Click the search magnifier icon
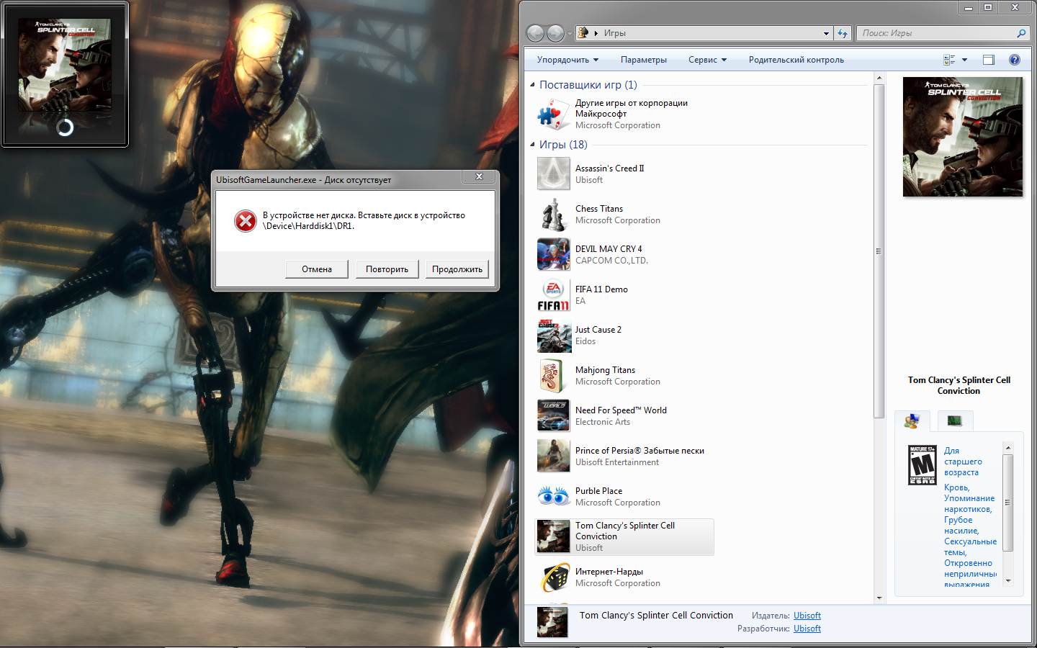This screenshot has width=1037, height=648. (1021, 33)
